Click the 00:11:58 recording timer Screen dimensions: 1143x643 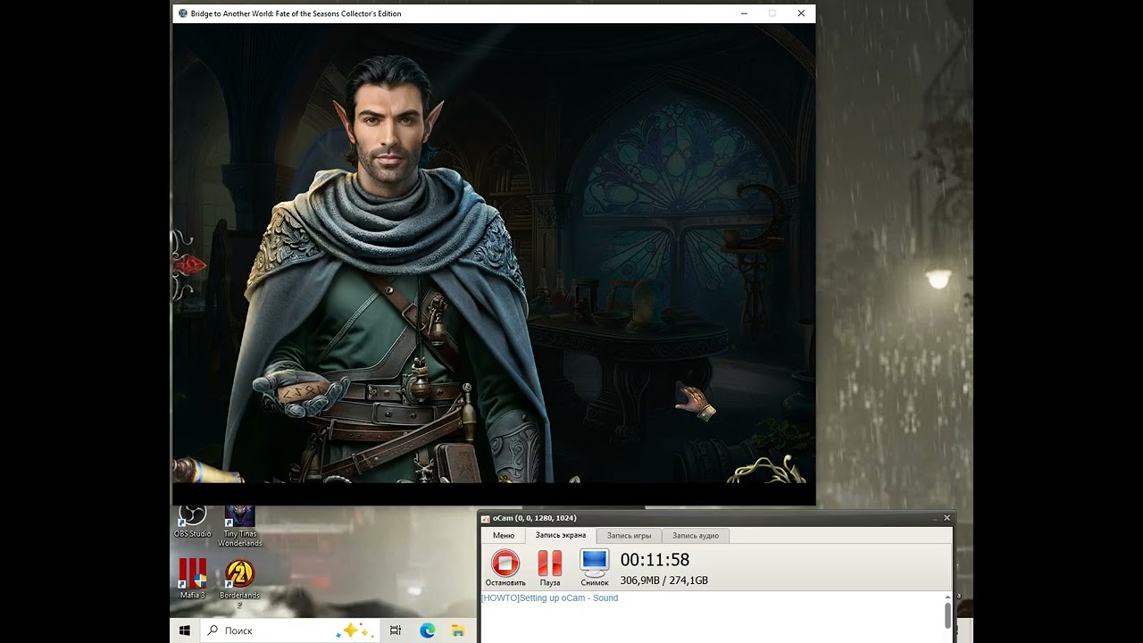(655, 560)
